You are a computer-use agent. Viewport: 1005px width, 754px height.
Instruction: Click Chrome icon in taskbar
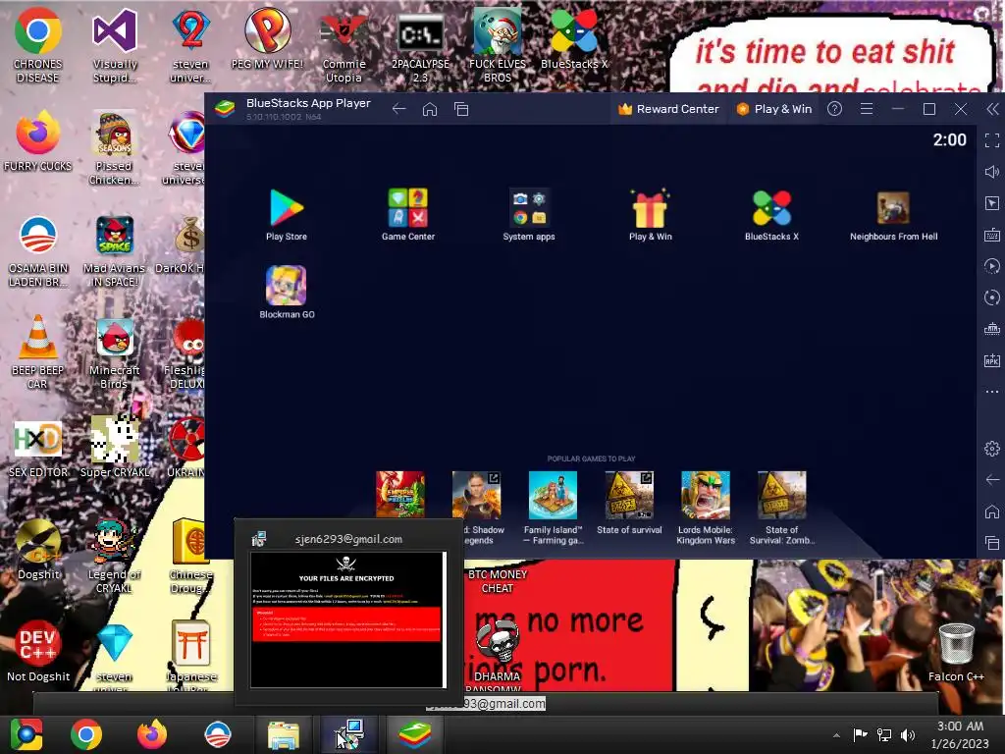(86, 734)
